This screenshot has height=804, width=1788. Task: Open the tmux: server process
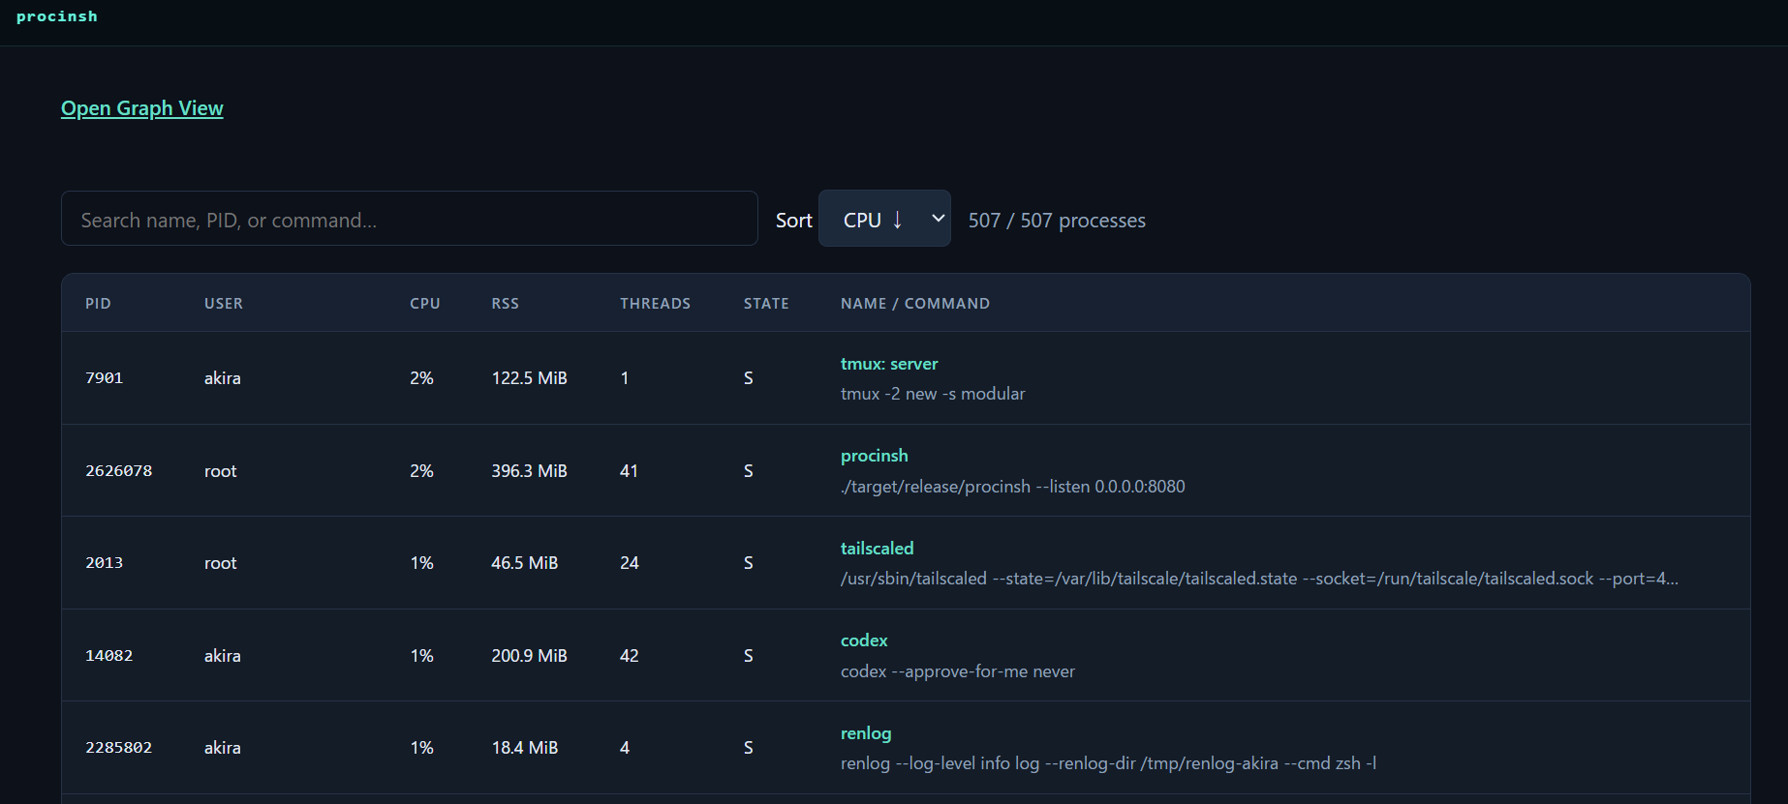point(889,364)
